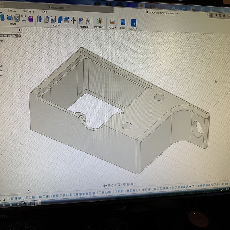230x230 pixels.
Task: Switch to the Sheet Metal tab
Action: [x=29, y=11]
